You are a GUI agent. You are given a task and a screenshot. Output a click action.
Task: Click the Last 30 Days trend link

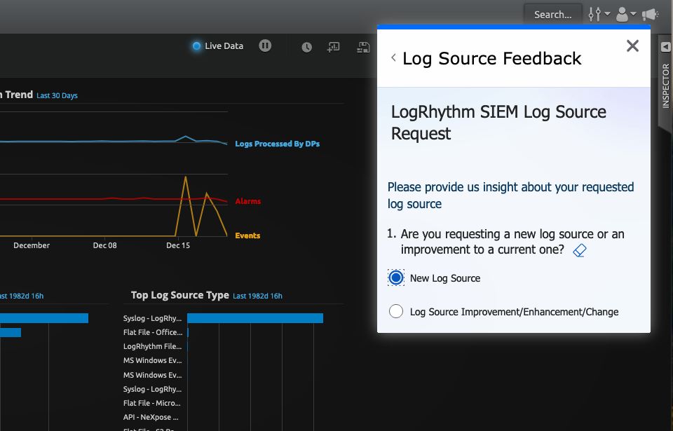[57, 95]
